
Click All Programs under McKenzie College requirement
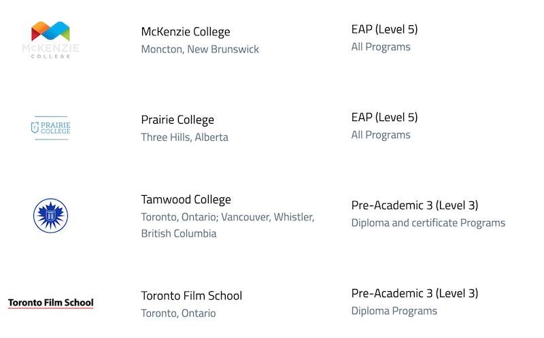tap(381, 47)
